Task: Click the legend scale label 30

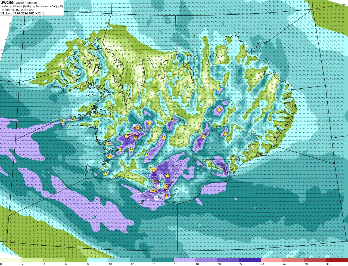Action: tap(328, 264)
